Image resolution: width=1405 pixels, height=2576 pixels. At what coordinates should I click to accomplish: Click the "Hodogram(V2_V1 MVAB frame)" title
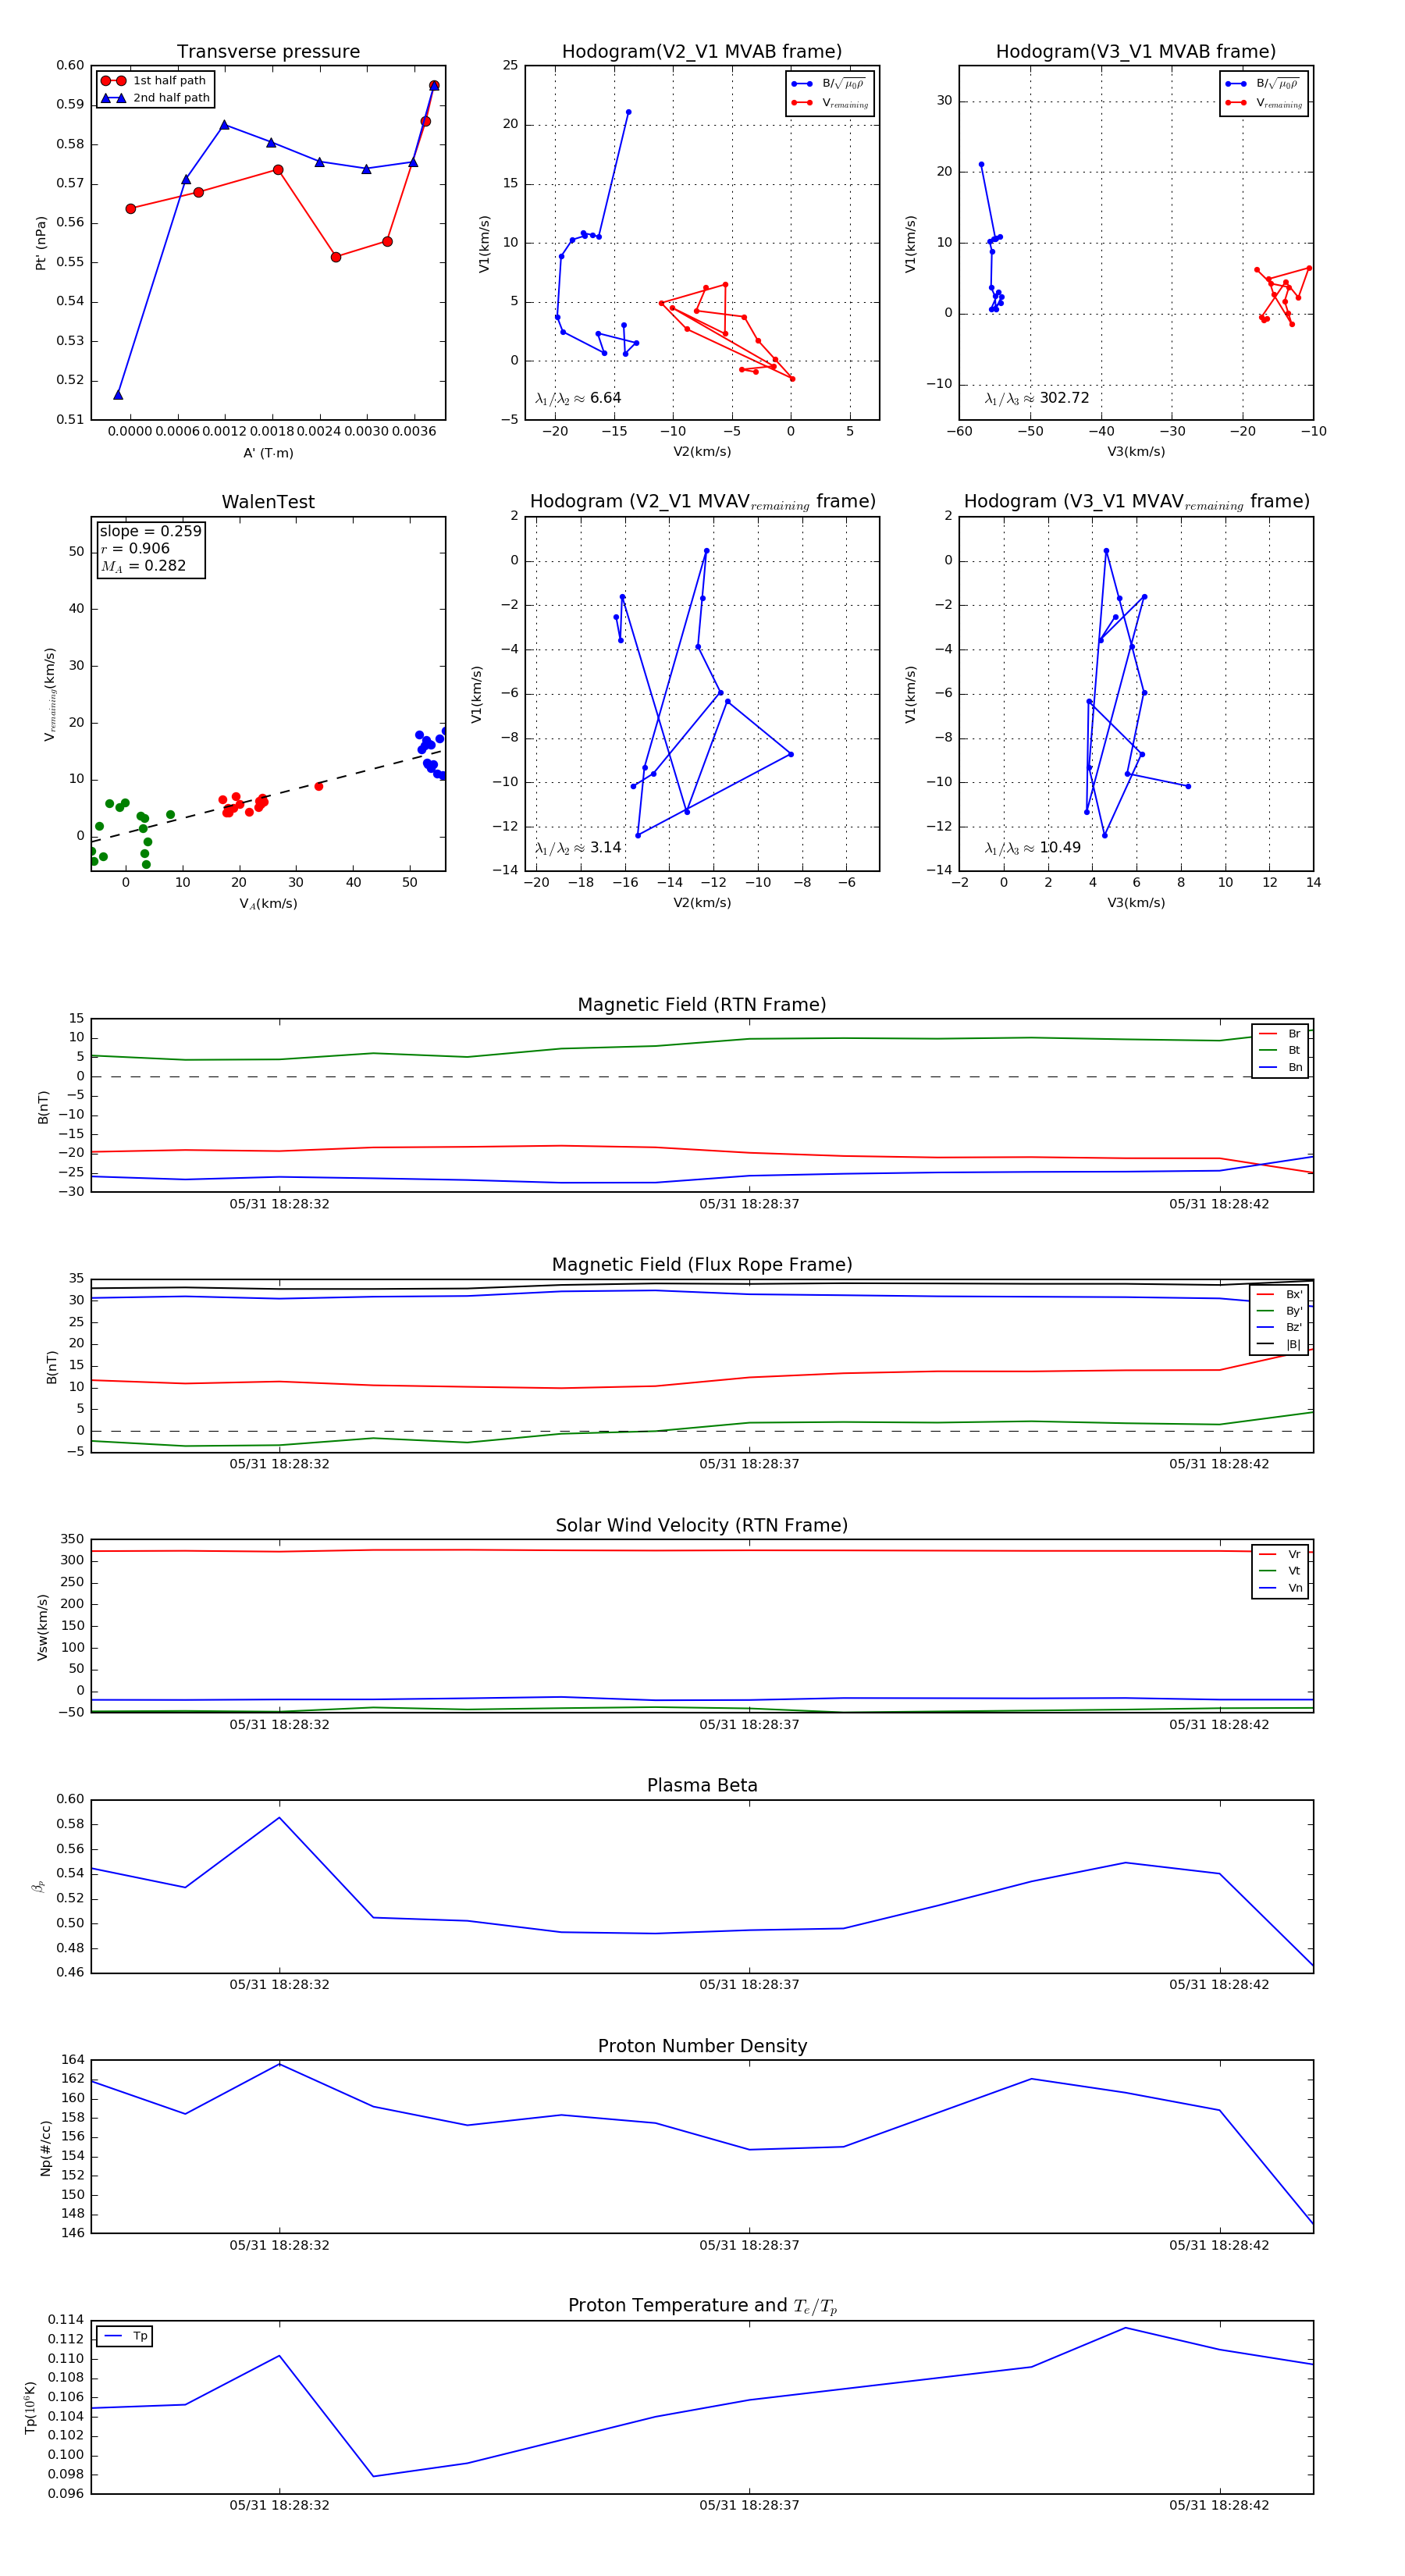tap(702, 52)
